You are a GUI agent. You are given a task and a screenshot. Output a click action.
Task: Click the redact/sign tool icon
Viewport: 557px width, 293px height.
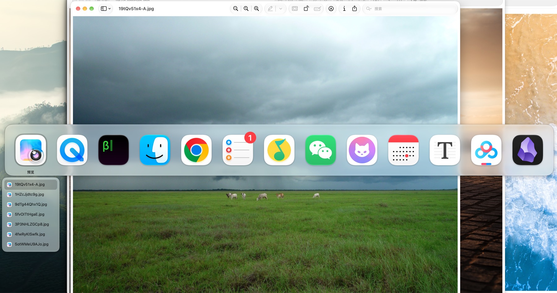pos(295,9)
